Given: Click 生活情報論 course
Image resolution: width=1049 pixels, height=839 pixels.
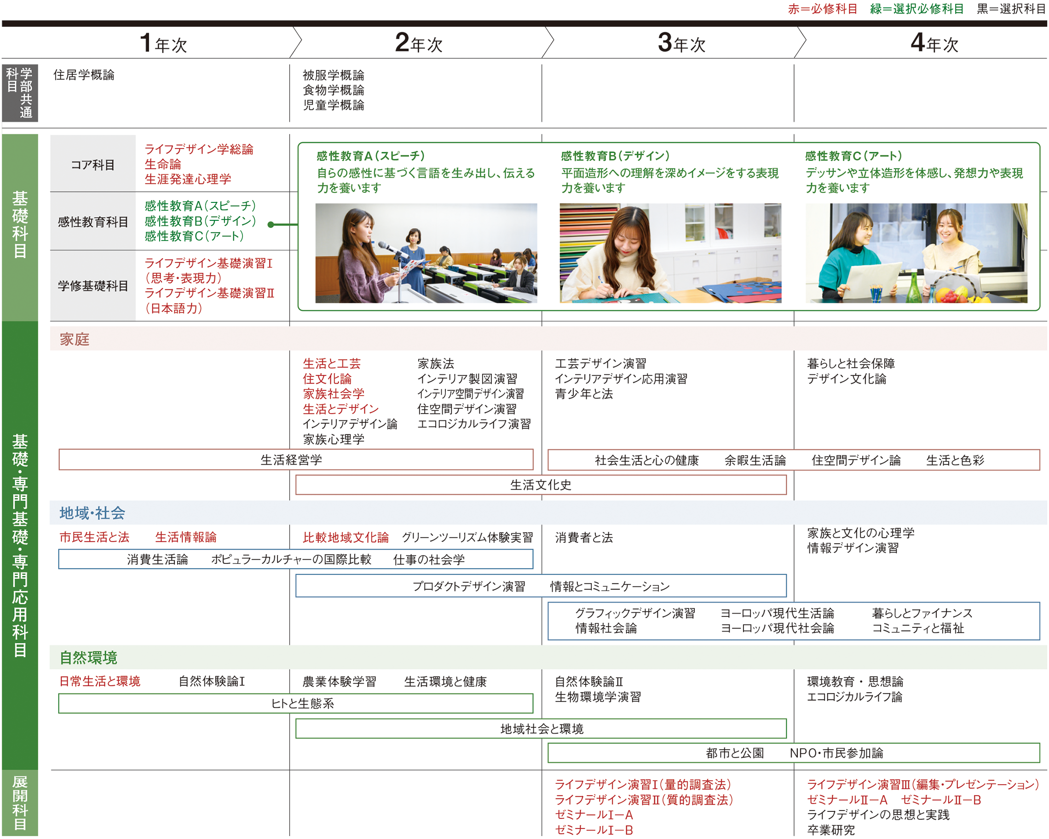Looking at the screenshot, I should [186, 537].
